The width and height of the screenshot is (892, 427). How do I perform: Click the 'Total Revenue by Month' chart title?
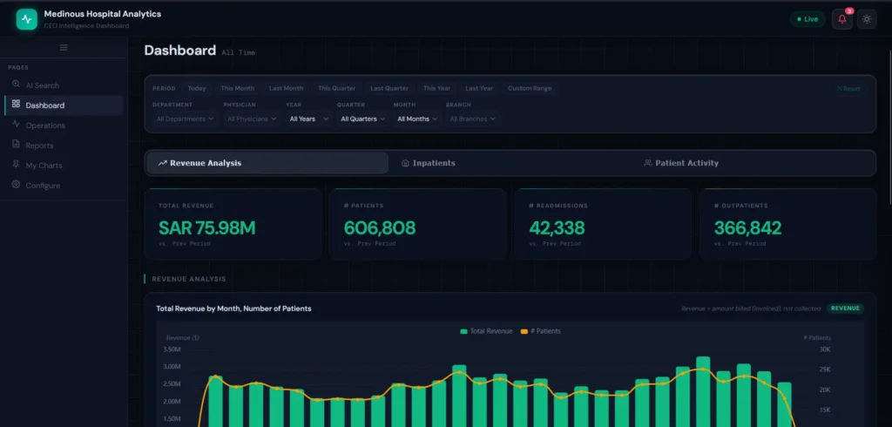tap(233, 308)
